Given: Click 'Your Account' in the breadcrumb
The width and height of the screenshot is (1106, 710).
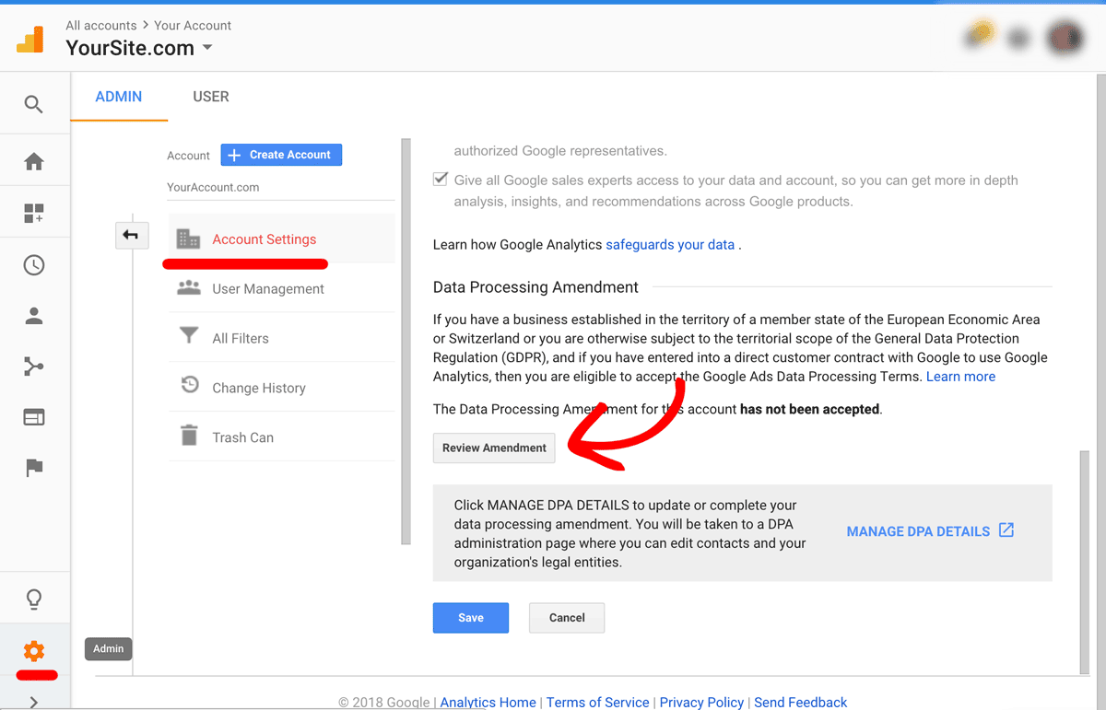Looking at the screenshot, I should [193, 25].
